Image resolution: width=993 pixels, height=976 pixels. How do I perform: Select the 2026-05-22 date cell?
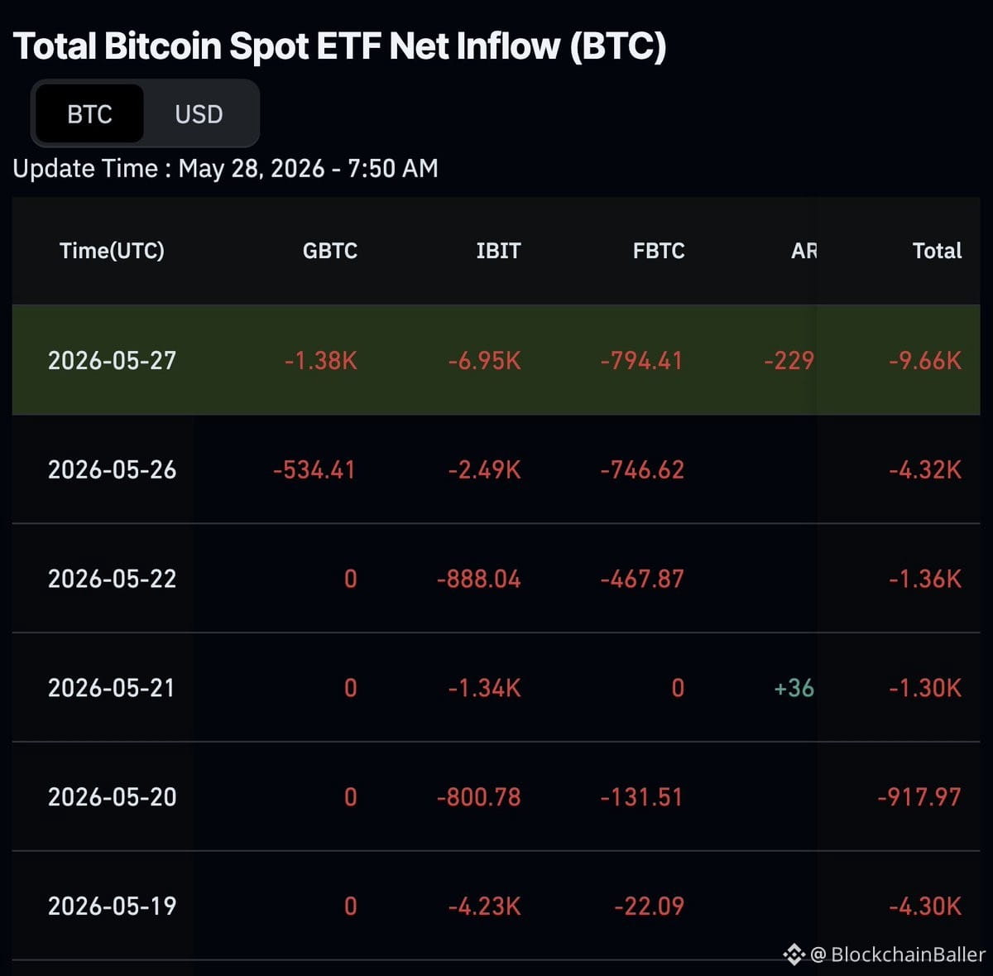click(x=112, y=579)
